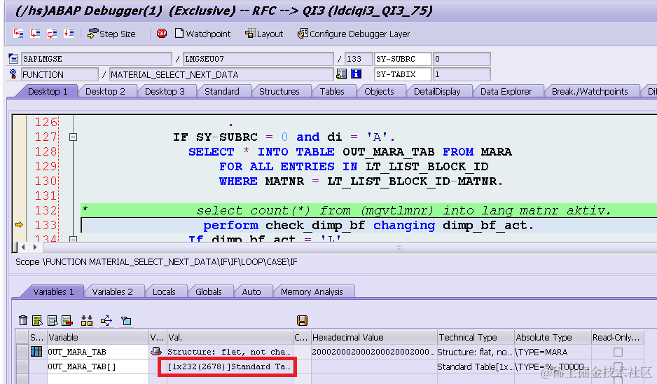657x384 pixels.
Task: Open the Standard tab
Action: [x=221, y=91]
